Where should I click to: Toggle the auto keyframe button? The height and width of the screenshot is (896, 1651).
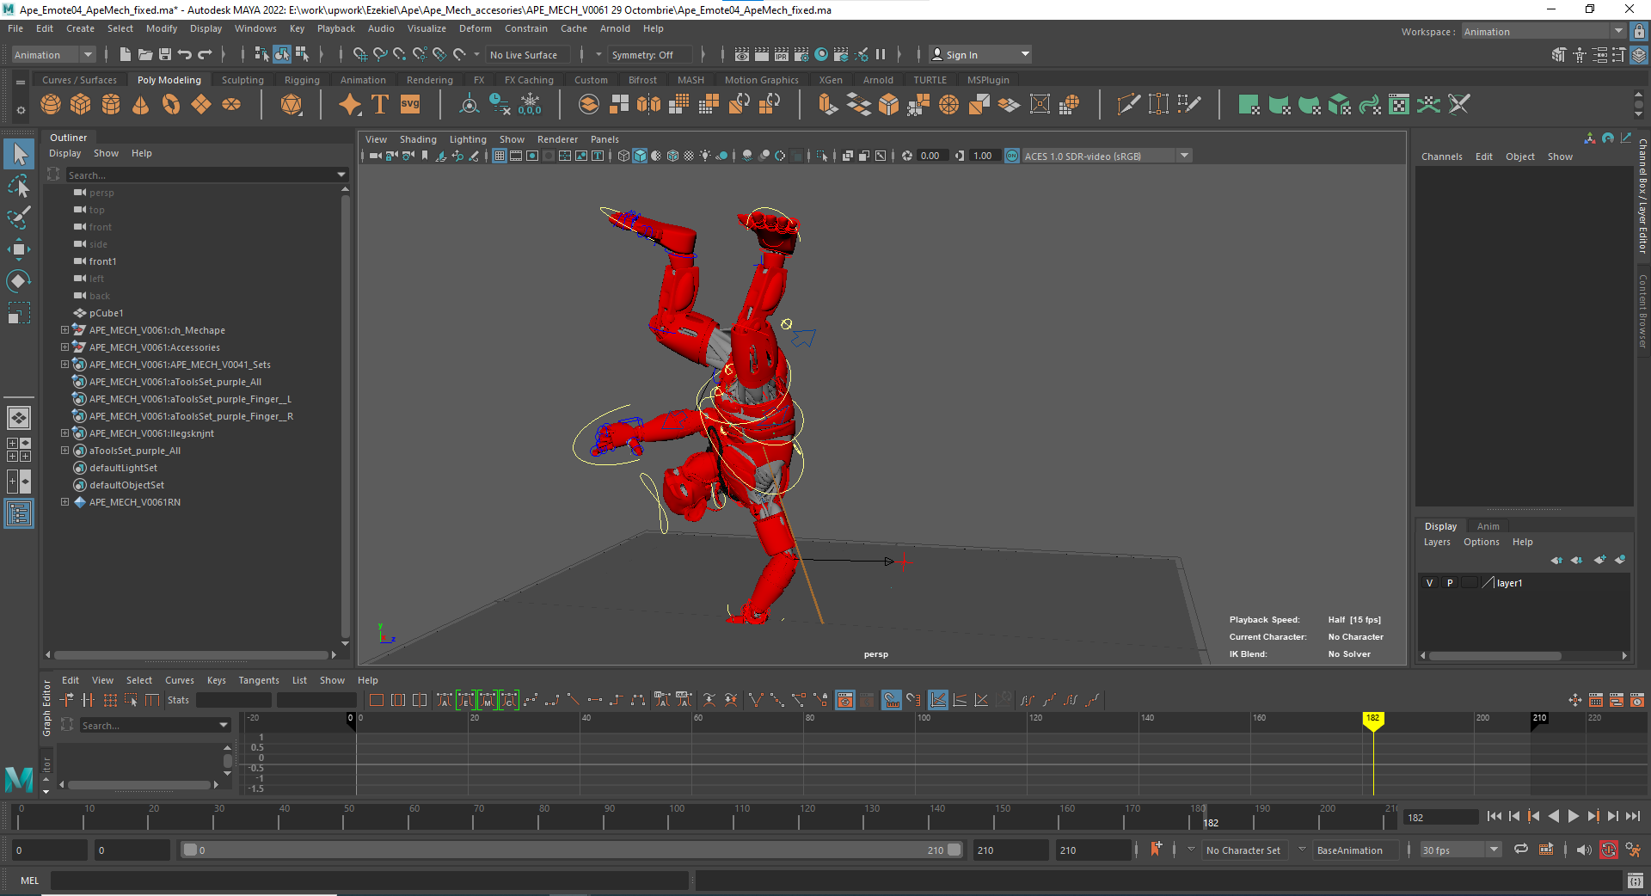pos(1608,850)
